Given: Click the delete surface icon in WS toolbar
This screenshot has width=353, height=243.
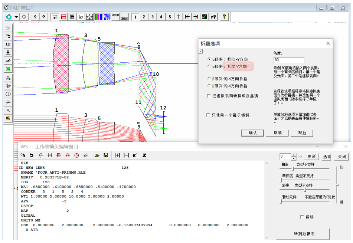Looking at the screenshot, I should 126,155.
